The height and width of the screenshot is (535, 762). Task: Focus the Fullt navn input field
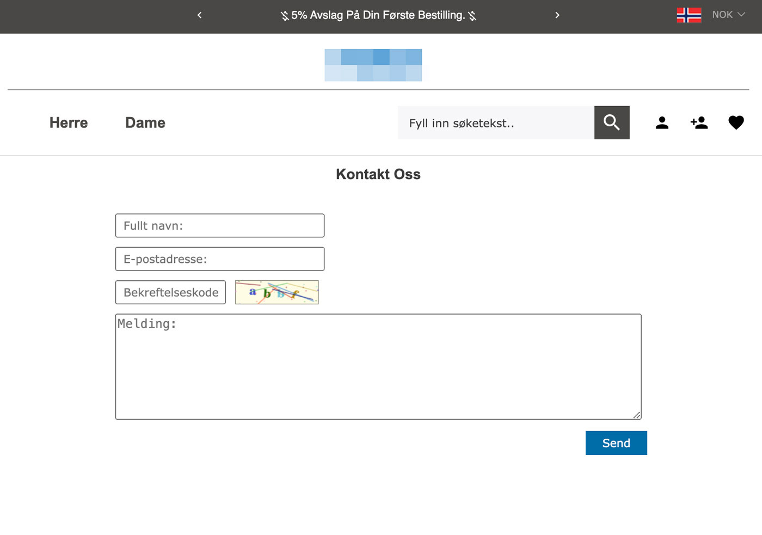(220, 226)
